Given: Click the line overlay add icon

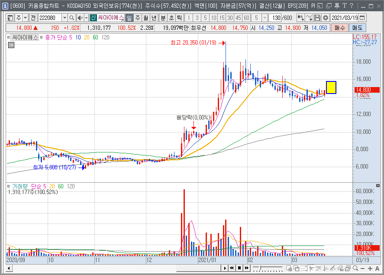Looking at the screenshot, I should coord(309,18).
